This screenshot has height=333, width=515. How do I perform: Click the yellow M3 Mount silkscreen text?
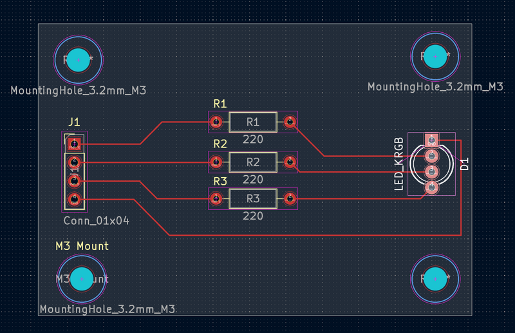[82, 246]
